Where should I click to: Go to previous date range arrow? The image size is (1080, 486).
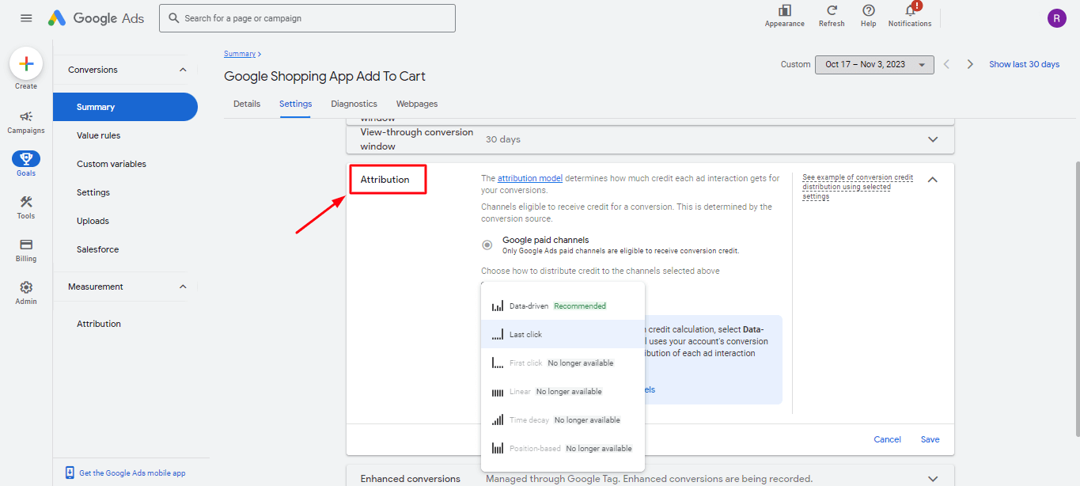point(946,64)
